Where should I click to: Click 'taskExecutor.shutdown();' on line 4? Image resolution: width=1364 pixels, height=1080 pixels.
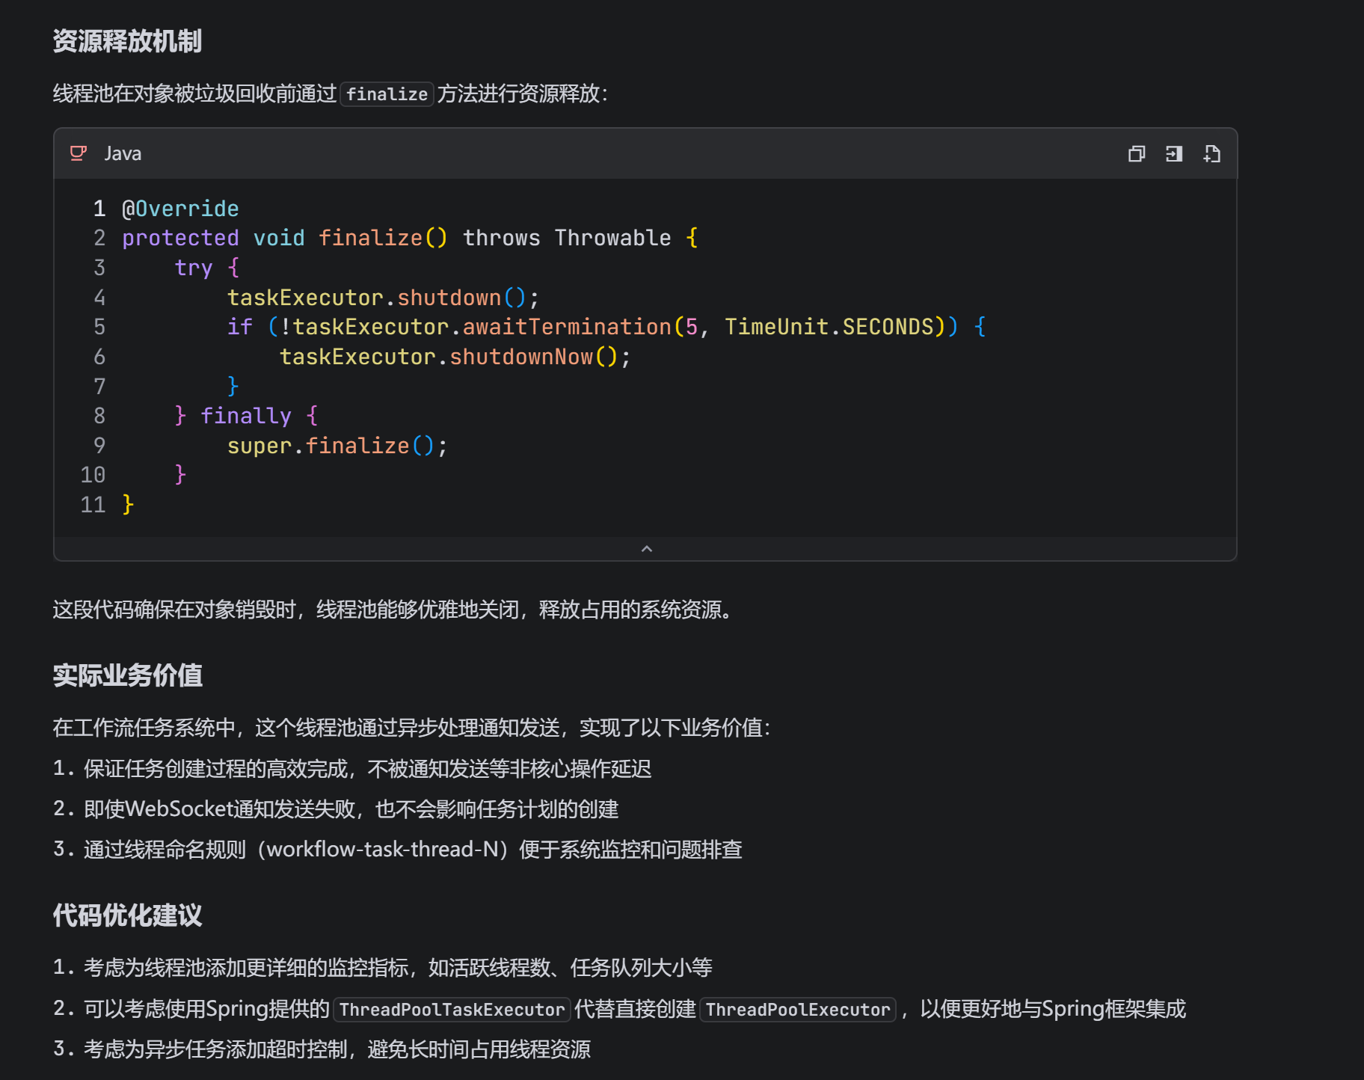coord(383,298)
